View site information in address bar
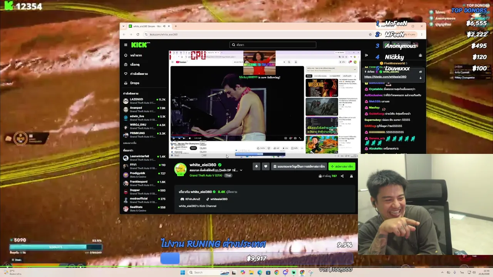This screenshot has height=277, width=493. click(146, 34)
